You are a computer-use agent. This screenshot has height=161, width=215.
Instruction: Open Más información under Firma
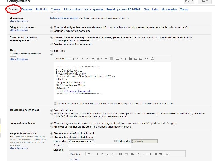19,59
